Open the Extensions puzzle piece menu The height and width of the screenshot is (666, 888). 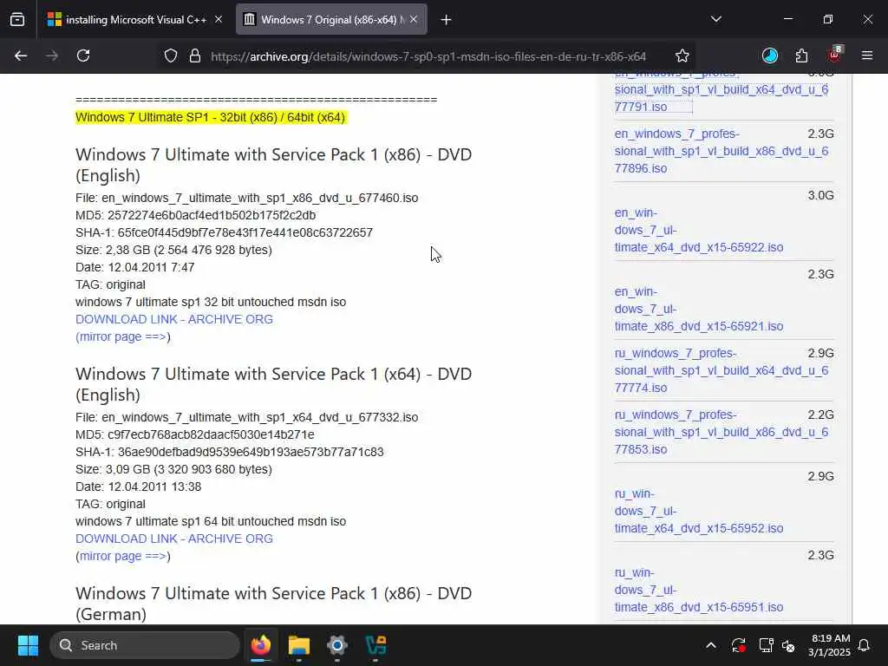[801, 55]
